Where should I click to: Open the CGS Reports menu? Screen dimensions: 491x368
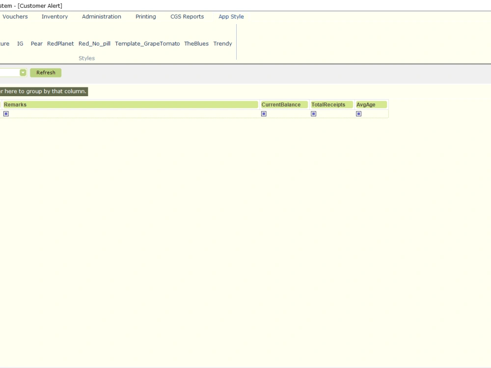click(187, 17)
